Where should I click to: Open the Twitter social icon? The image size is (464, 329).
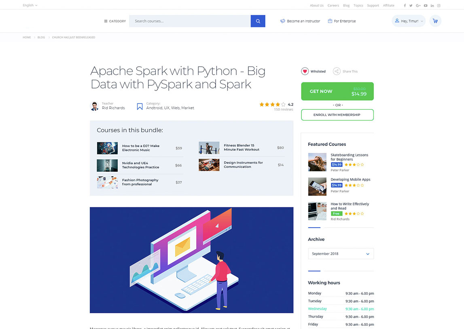tap(411, 6)
